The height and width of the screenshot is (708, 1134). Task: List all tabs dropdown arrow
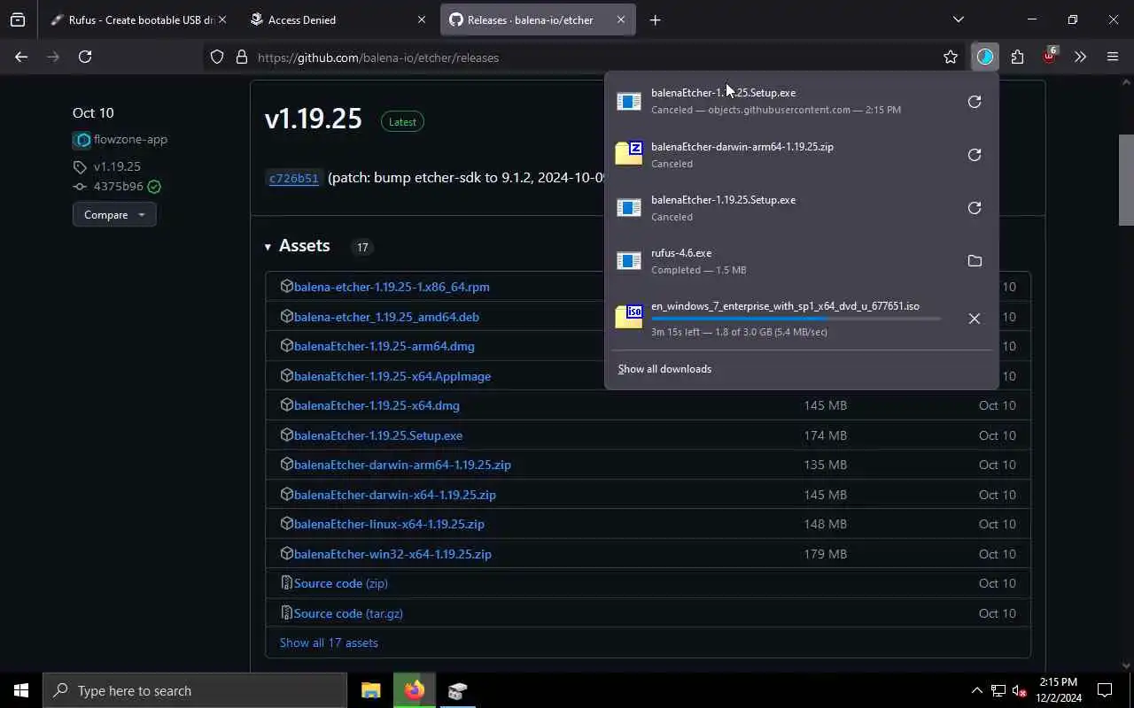click(959, 19)
